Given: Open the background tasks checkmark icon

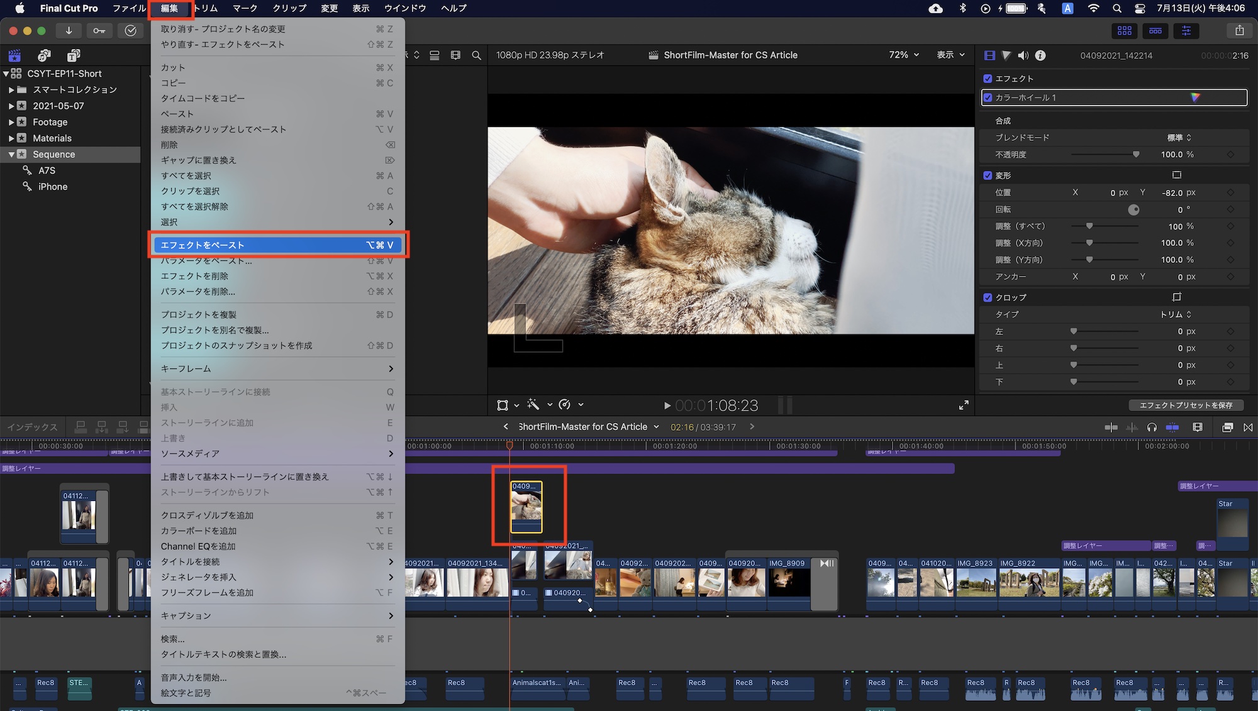Looking at the screenshot, I should click(130, 30).
